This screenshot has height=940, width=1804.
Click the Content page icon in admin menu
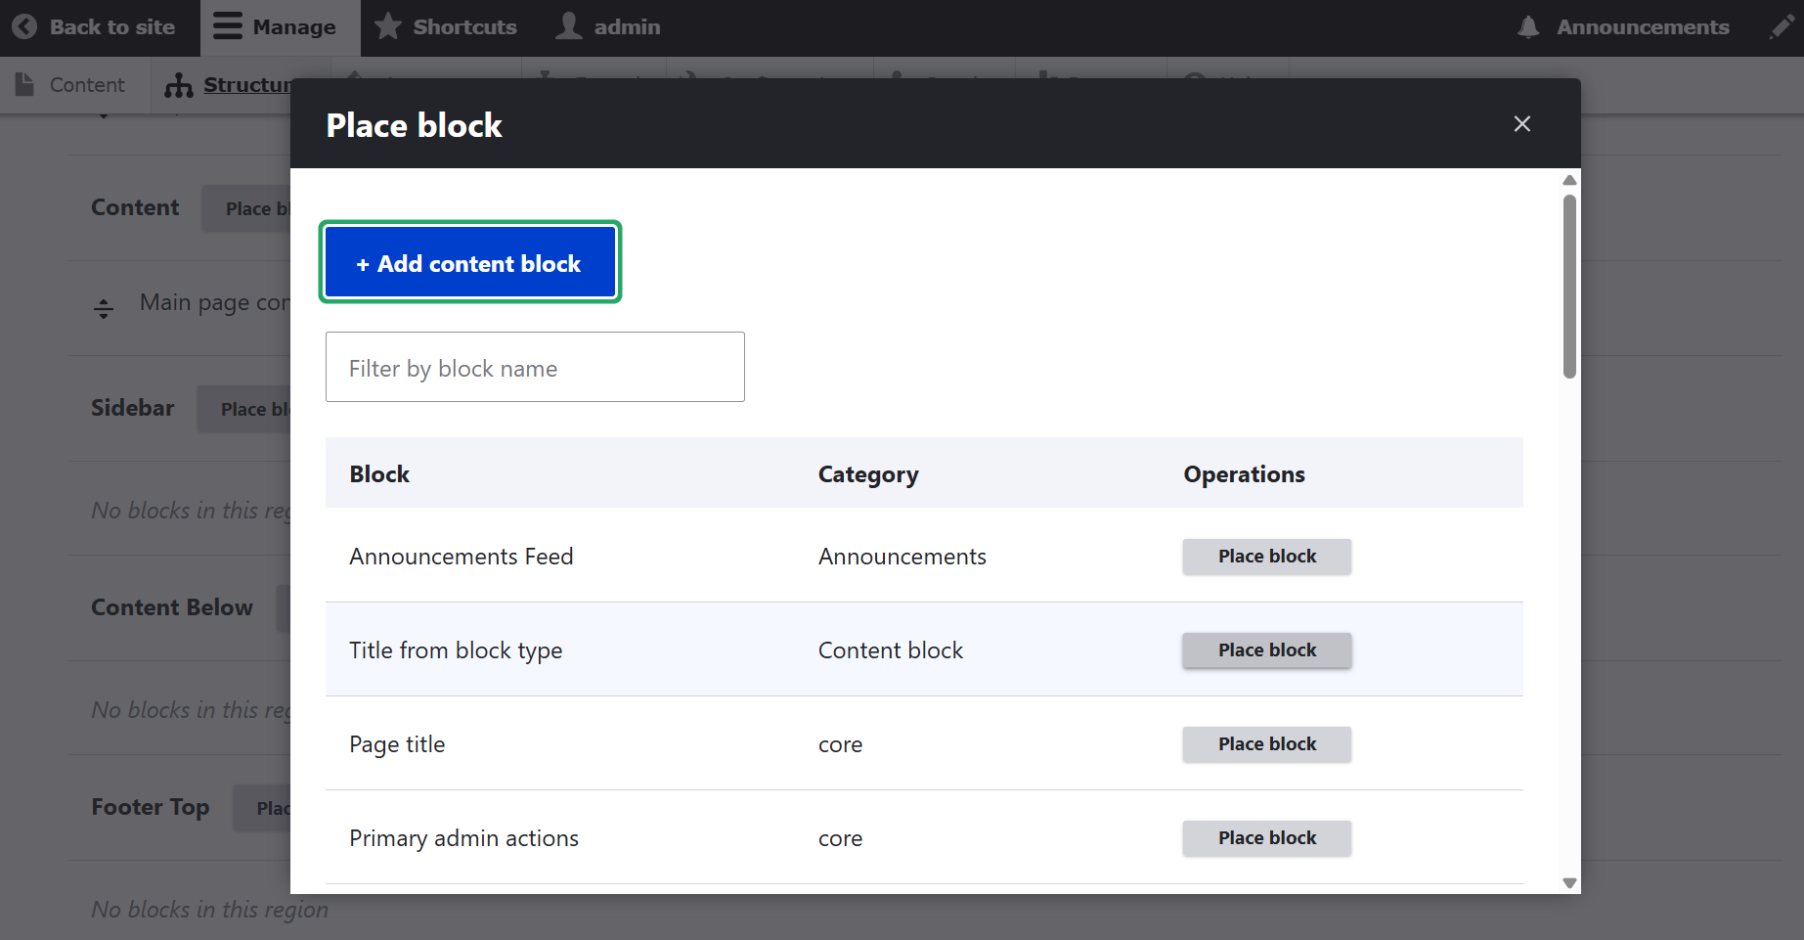[x=25, y=85]
